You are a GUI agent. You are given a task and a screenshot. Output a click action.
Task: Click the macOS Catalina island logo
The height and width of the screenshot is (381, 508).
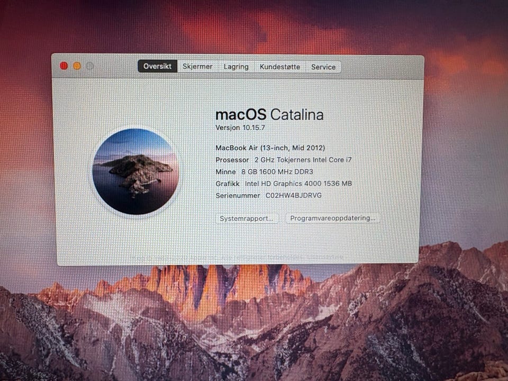pyautogui.click(x=136, y=171)
